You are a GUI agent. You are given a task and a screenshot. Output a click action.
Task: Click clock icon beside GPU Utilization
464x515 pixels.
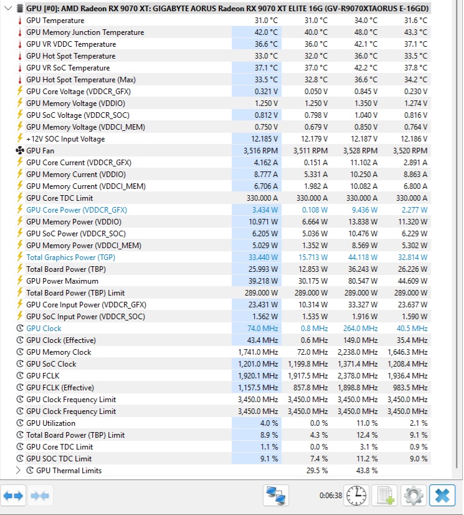[20, 423]
